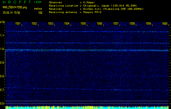Image resolution: width=171 pixels, height=109 pixels.
Task: Click the kHz axis unit label
Action: point(2,22)
